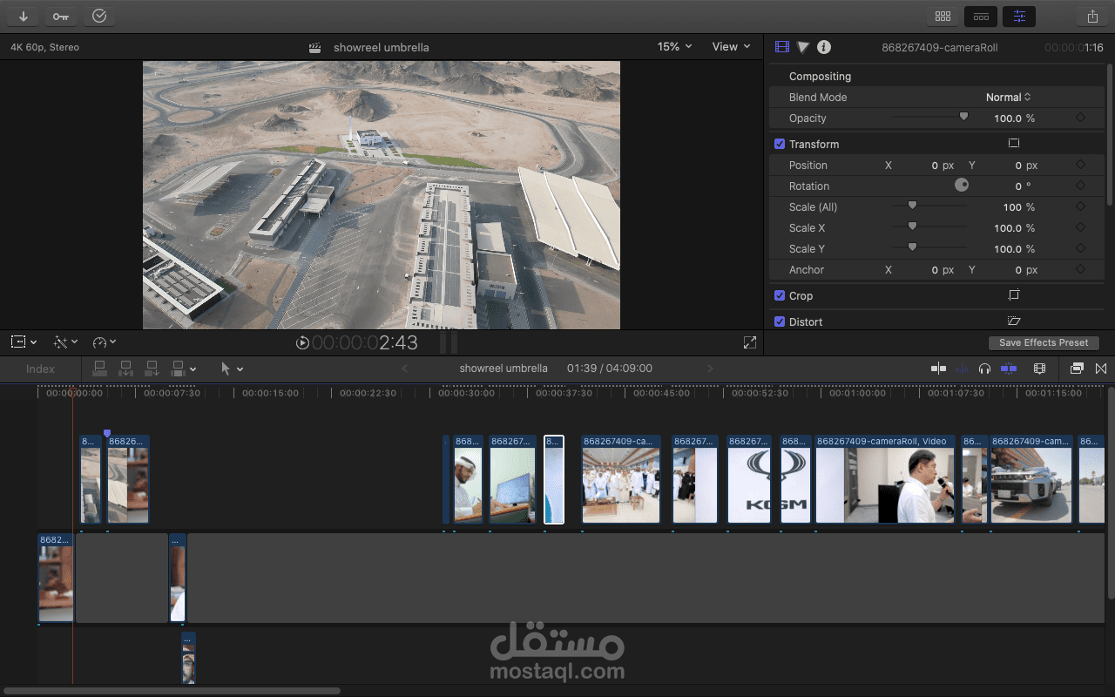Switch to the color inspector triangle icon
The width and height of the screenshot is (1115, 697).
pos(803,47)
